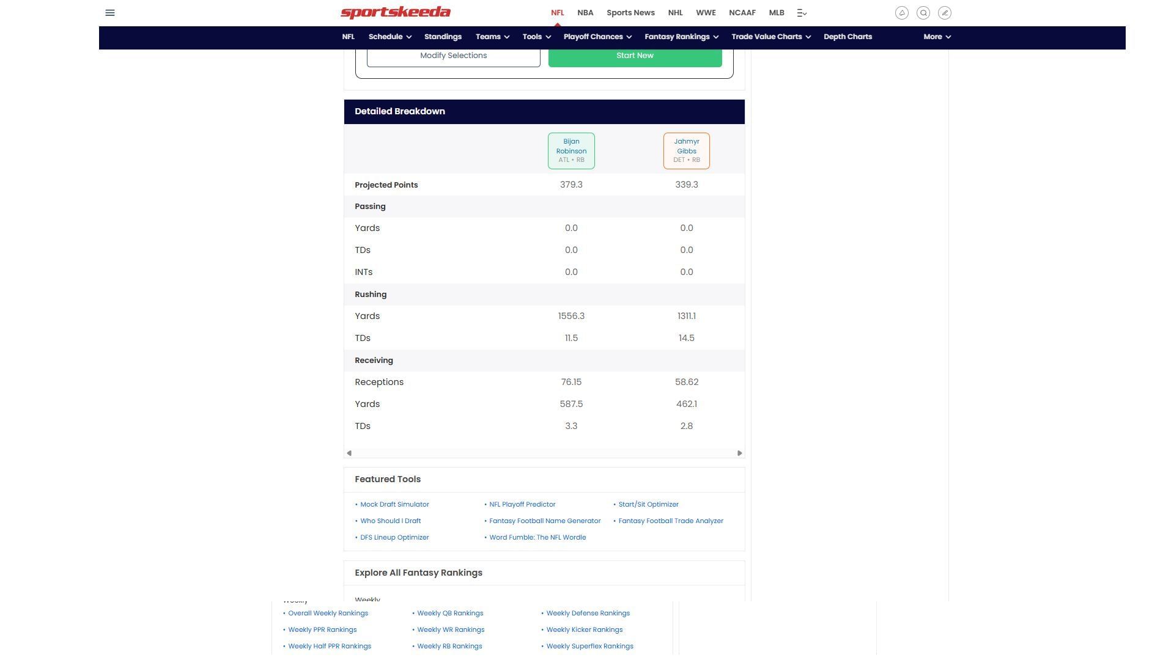Click the Featured Tools heading
The height and width of the screenshot is (660, 1174).
coord(388,480)
